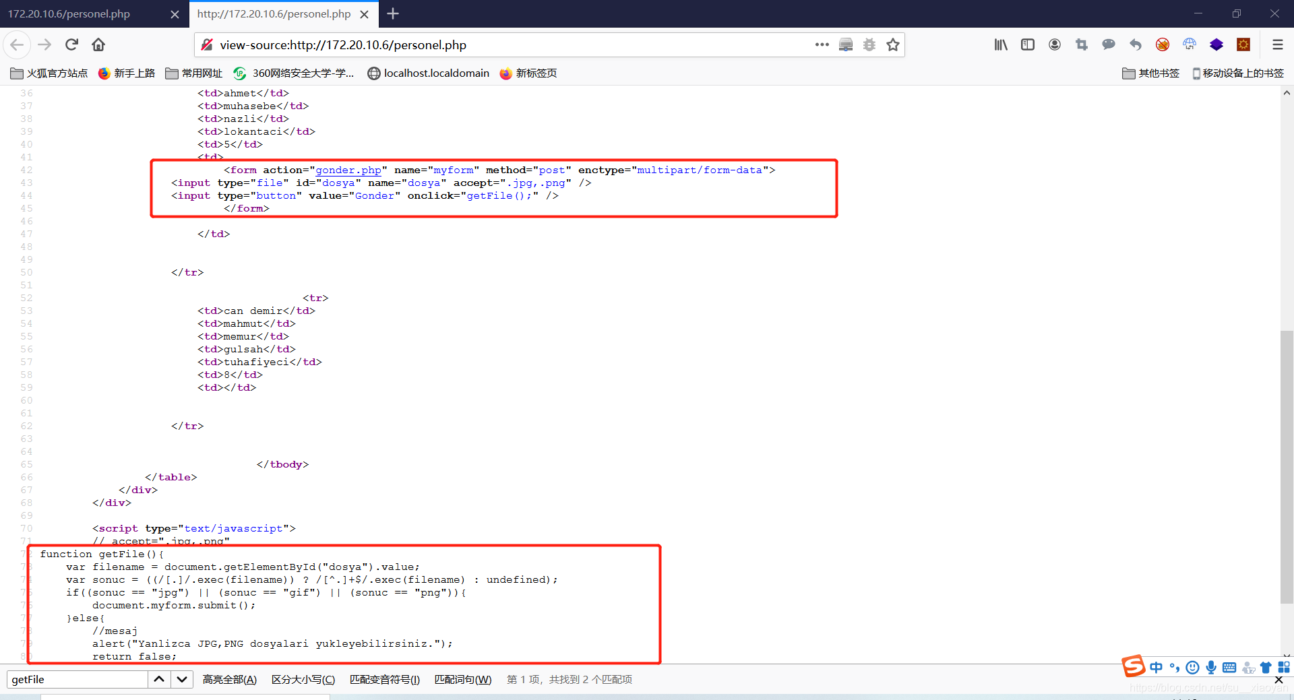
Task: Open the 360网络安全大学 bookmark
Action: 294,73
